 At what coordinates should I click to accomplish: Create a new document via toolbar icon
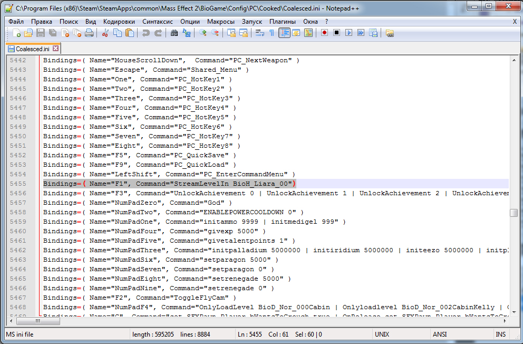tap(16, 33)
